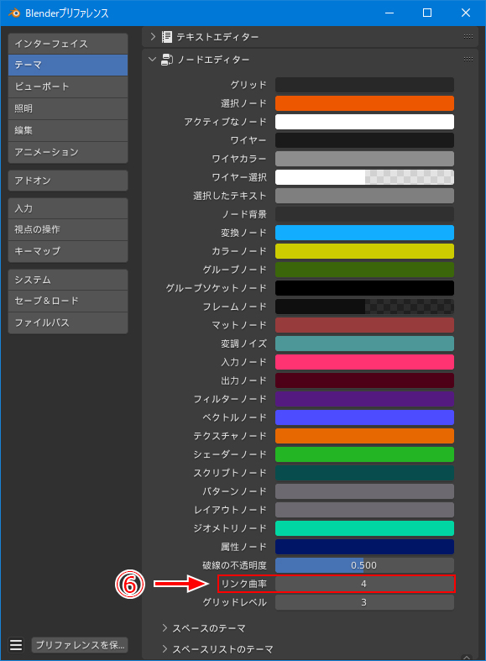486x661 pixels.
Task: Click the ワイヤー color swatch
Action: click(365, 140)
